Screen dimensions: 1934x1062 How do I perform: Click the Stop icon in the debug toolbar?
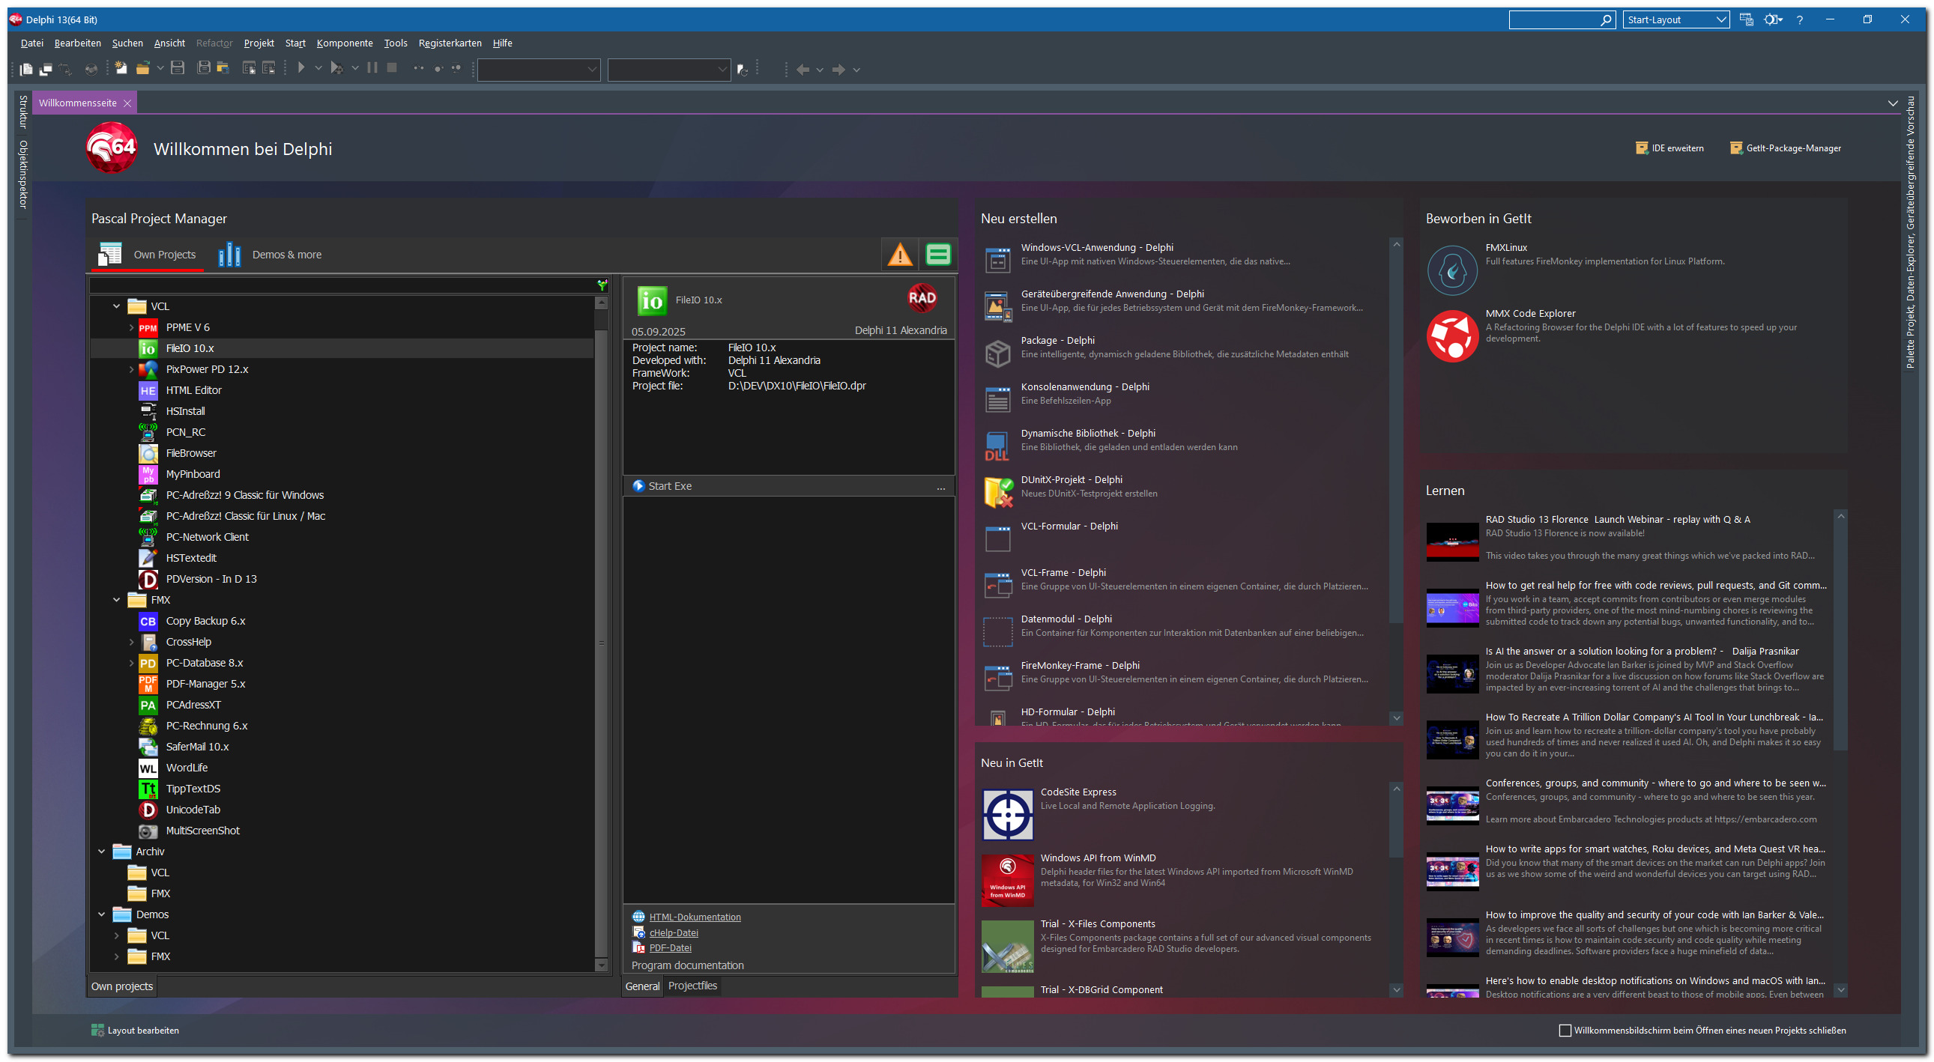(x=392, y=68)
